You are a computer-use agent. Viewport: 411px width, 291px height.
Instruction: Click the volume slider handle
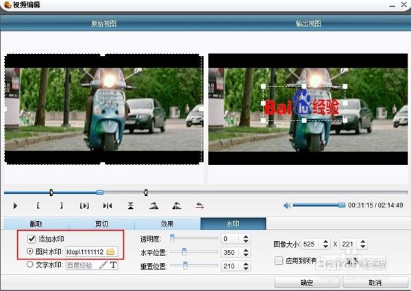(341, 205)
